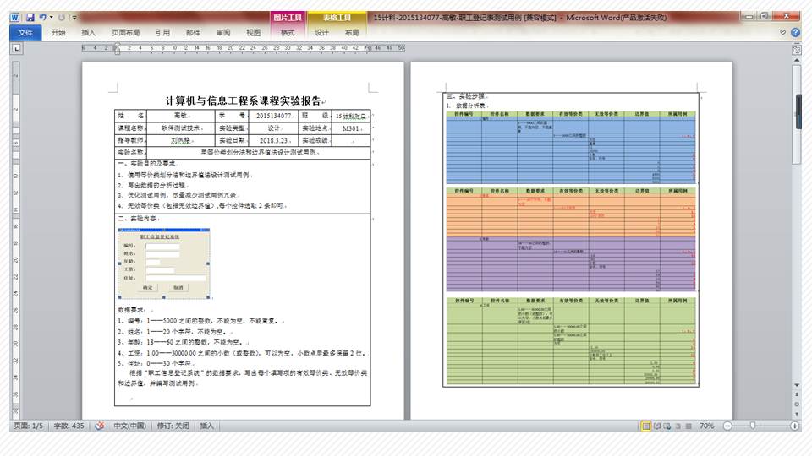The width and height of the screenshot is (812, 456).
Task: Click the Word Help question mark icon
Action: 795,33
